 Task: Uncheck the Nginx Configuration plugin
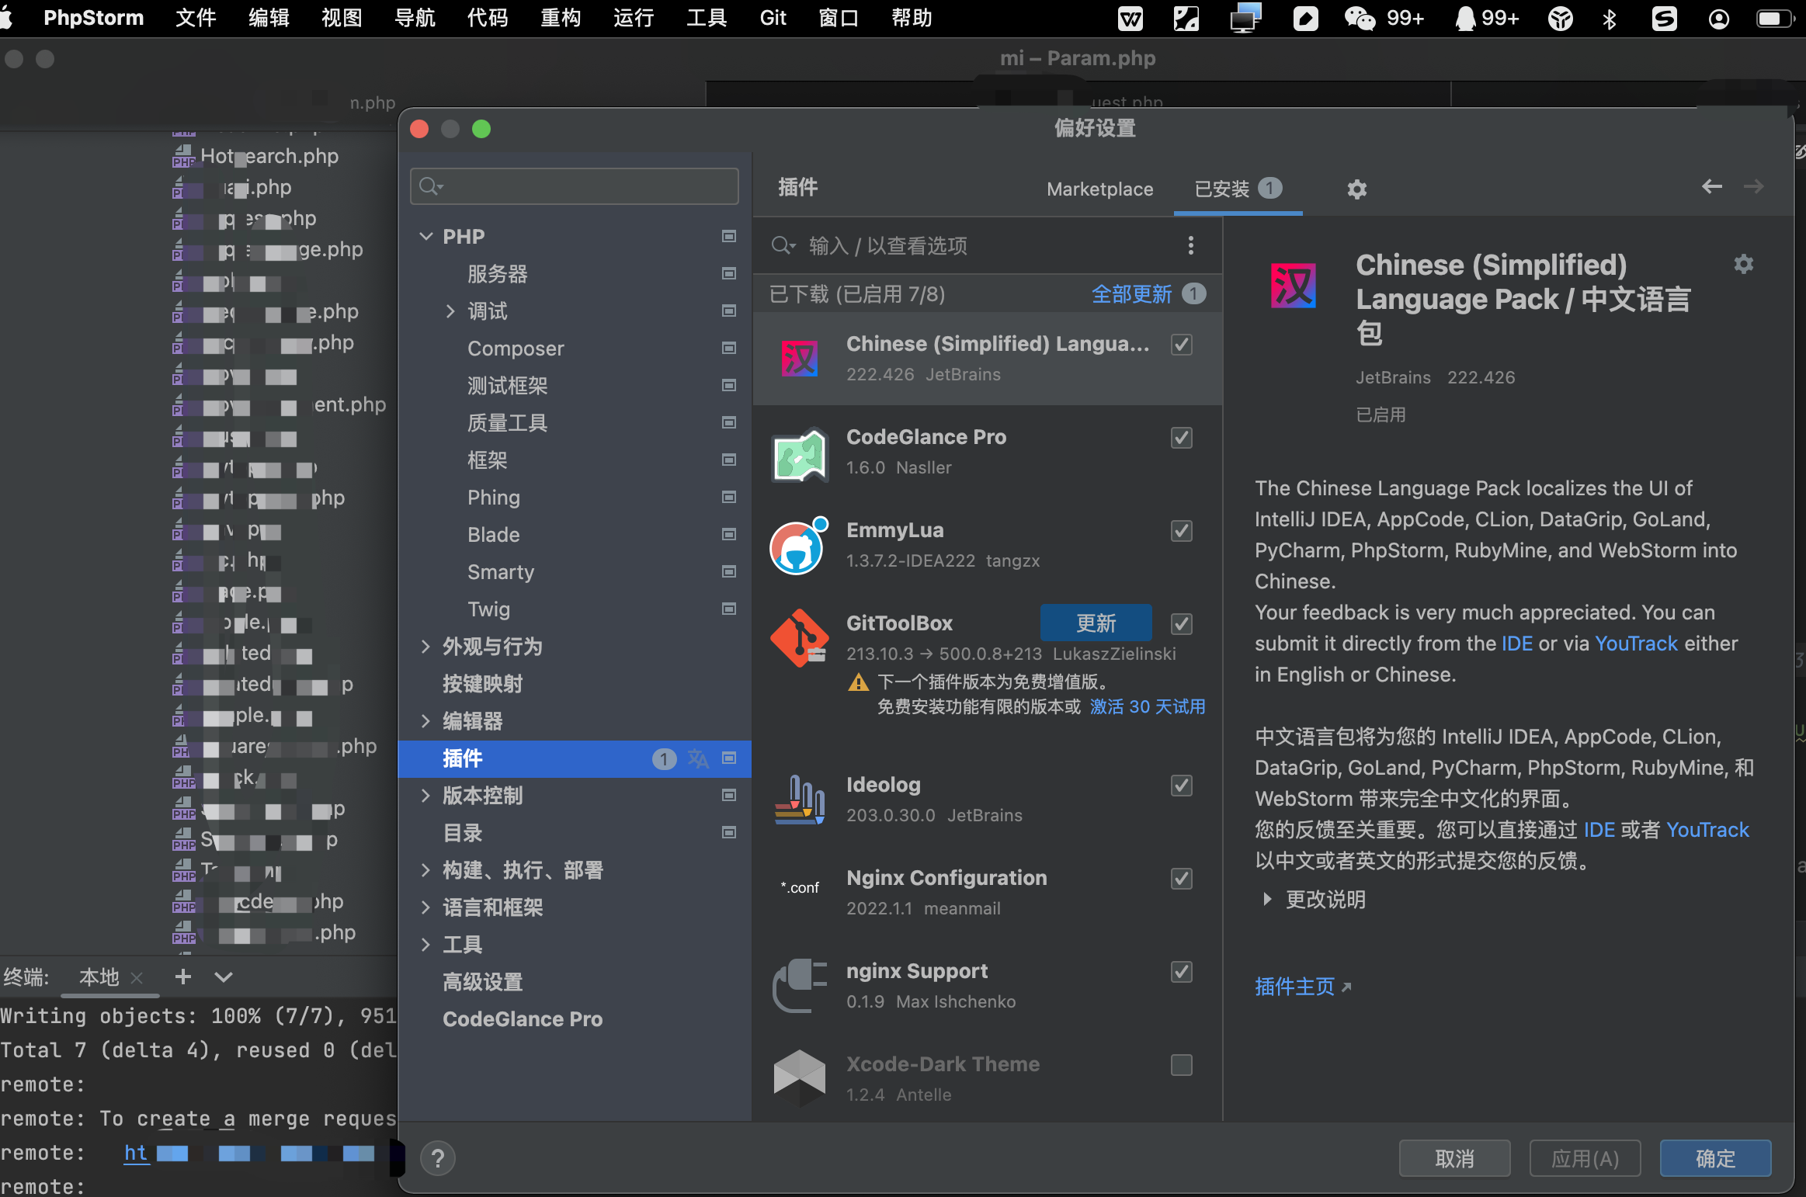click(1181, 878)
